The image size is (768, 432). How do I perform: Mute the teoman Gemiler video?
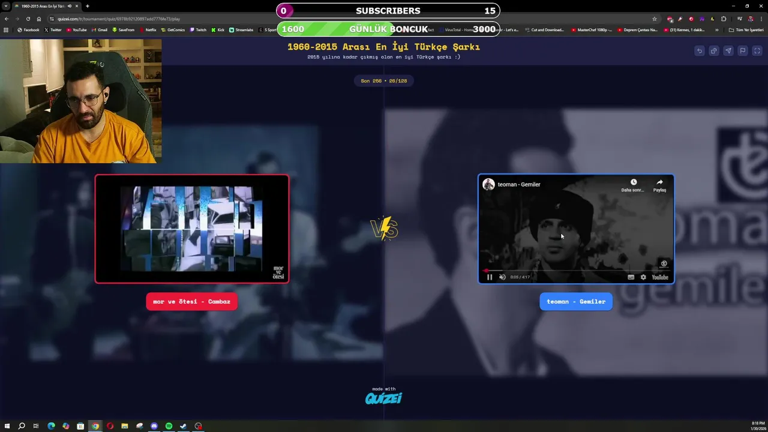point(502,277)
